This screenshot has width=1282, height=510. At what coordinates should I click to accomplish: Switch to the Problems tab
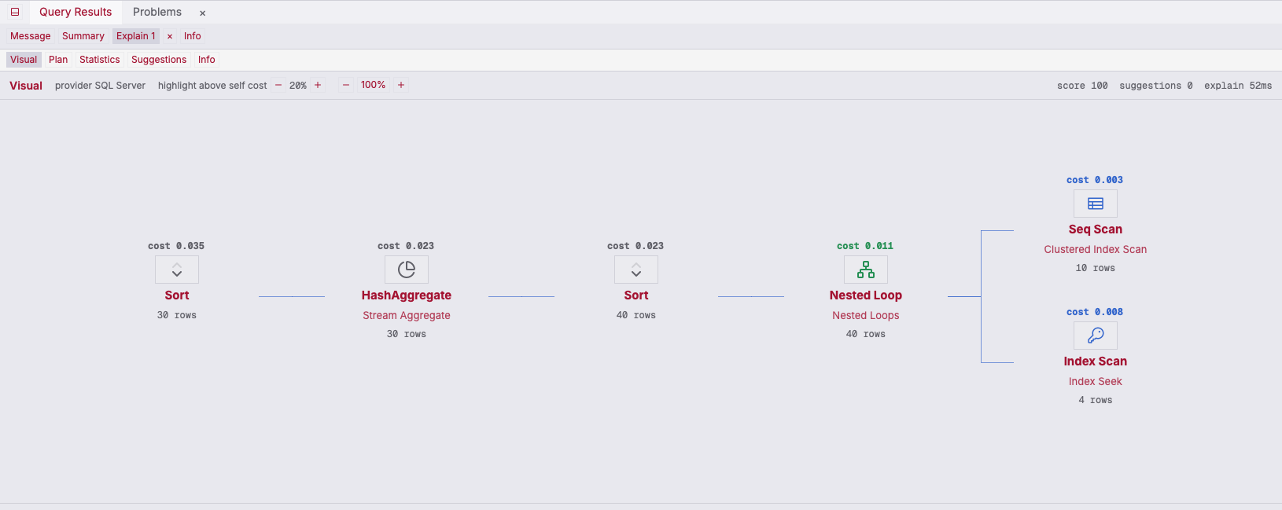[157, 12]
